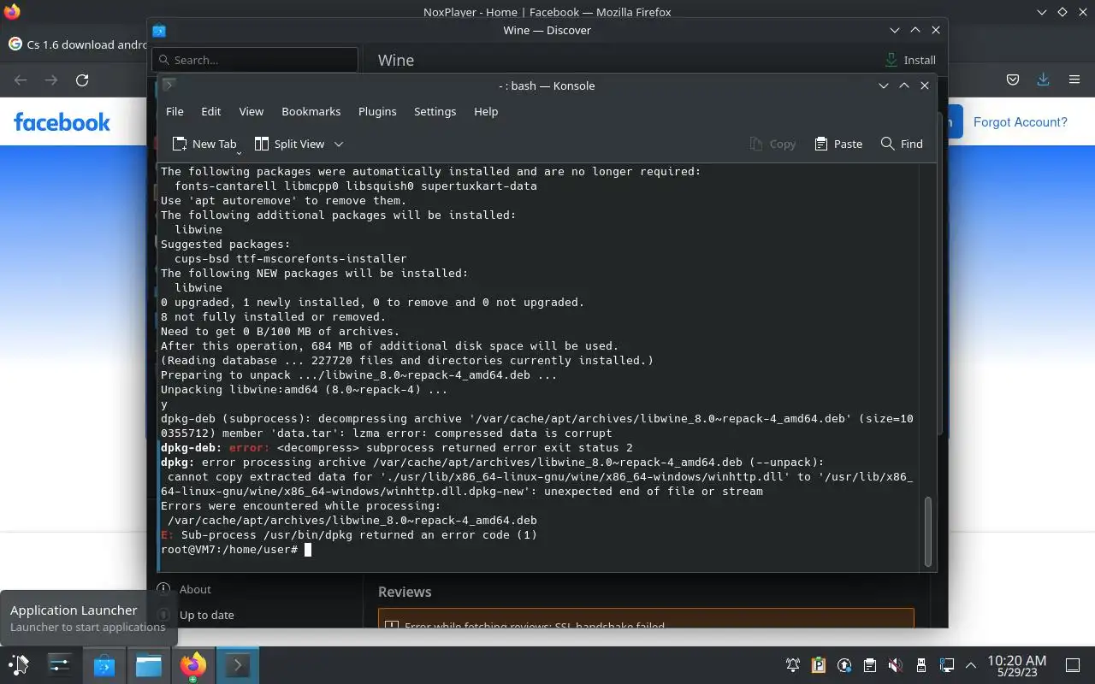Click the clock showing 10:20 AM

tap(1016, 665)
